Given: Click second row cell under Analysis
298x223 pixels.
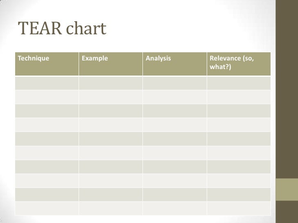Looking at the screenshot, I should (175, 97).
